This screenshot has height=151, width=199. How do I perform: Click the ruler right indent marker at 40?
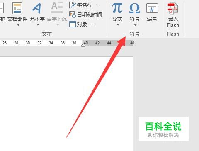point(83,45)
